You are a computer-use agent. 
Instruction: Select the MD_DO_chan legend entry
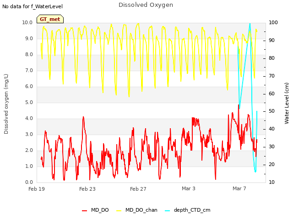coord(137,210)
